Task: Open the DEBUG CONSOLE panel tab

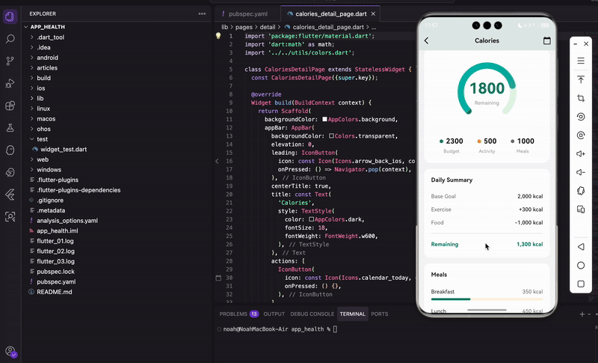Action: (312, 314)
